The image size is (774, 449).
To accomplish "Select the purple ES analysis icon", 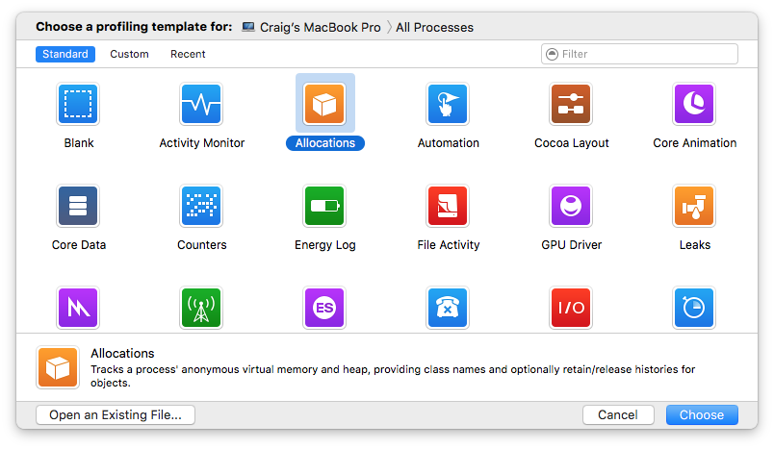I will (324, 308).
